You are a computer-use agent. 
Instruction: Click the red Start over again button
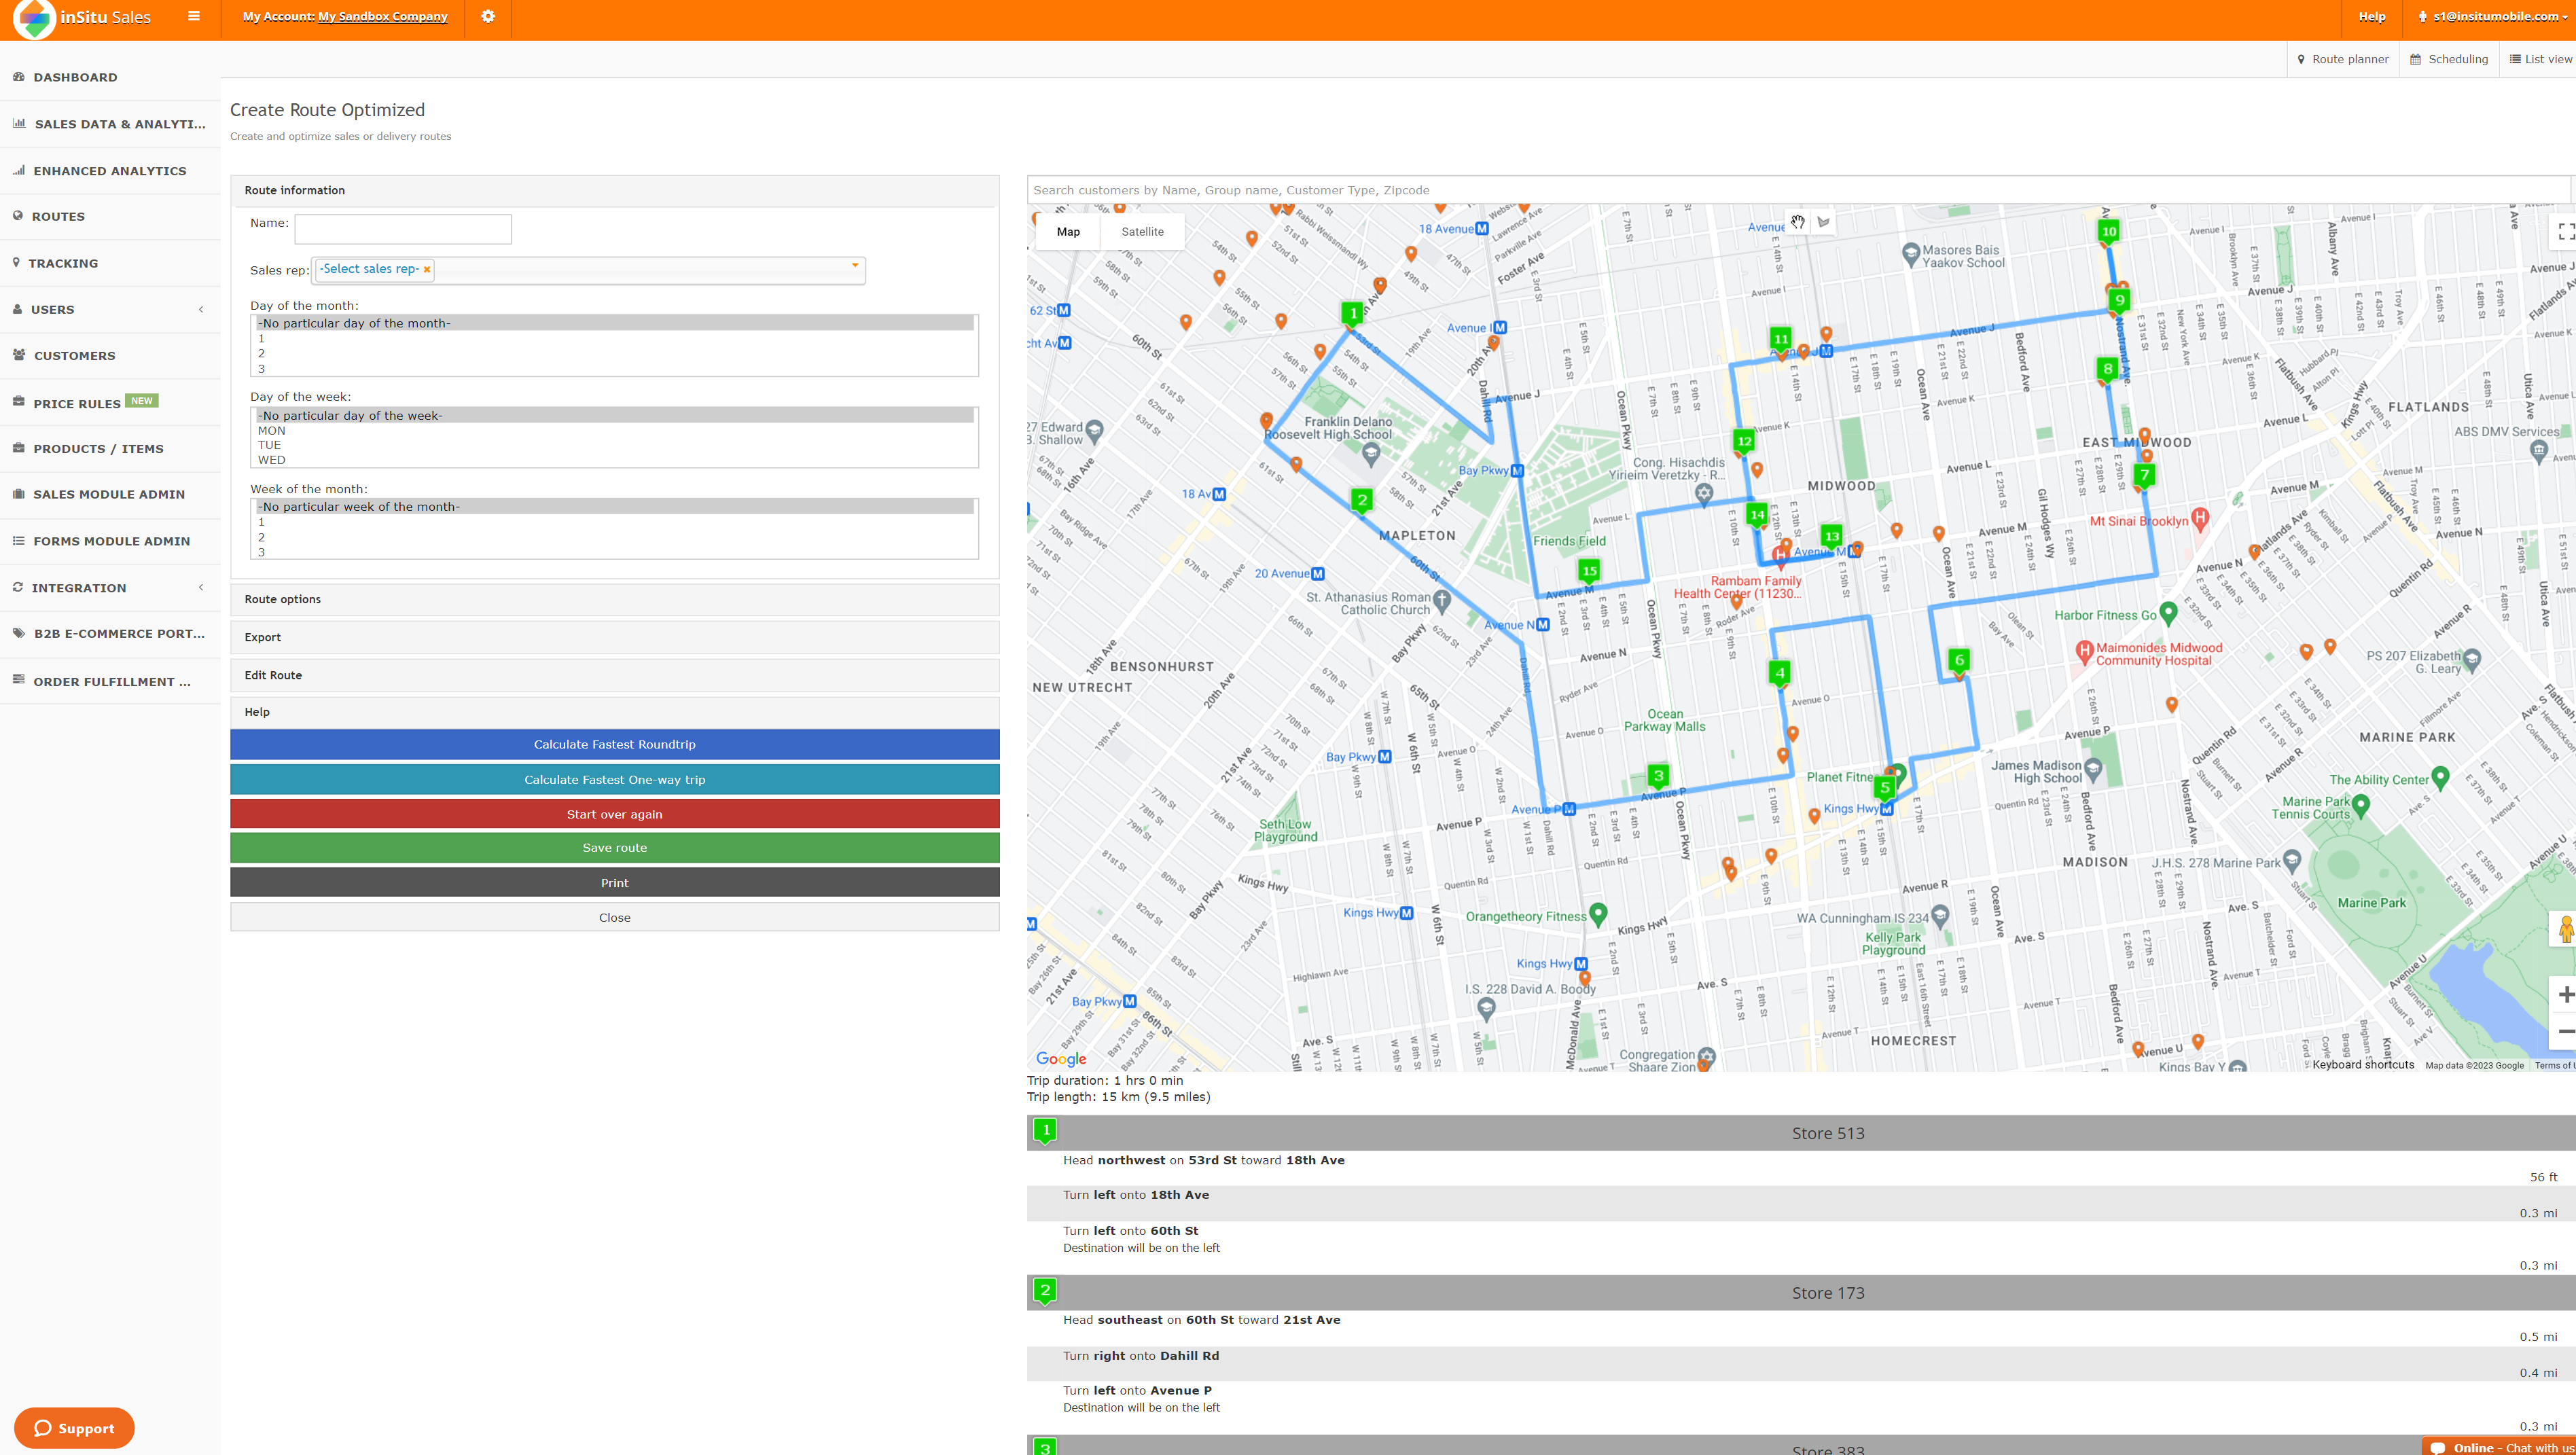click(614, 814)
